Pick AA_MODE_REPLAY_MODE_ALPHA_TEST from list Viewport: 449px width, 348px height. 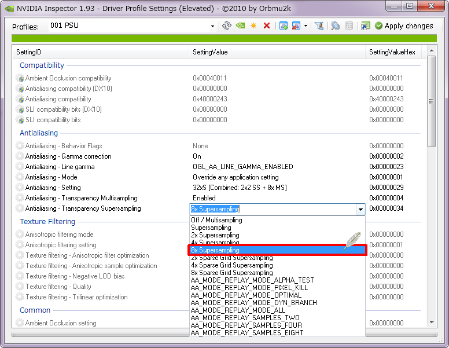point(252,280)
